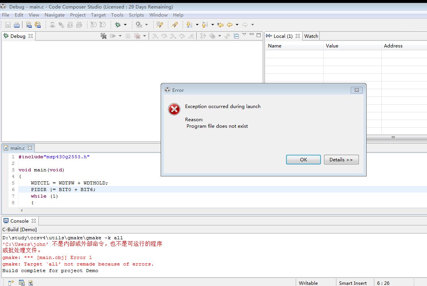Click the 'P1DIR |= BIT0 + BIT6;' code line
This screenshot has height=286, width=427.
(63, 190)
